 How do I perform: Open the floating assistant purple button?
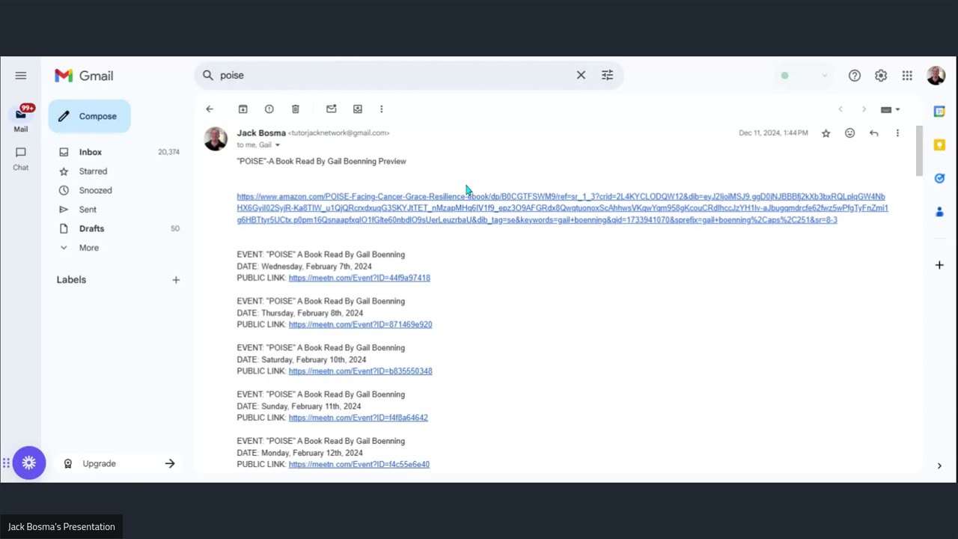(x=29, y=463)
